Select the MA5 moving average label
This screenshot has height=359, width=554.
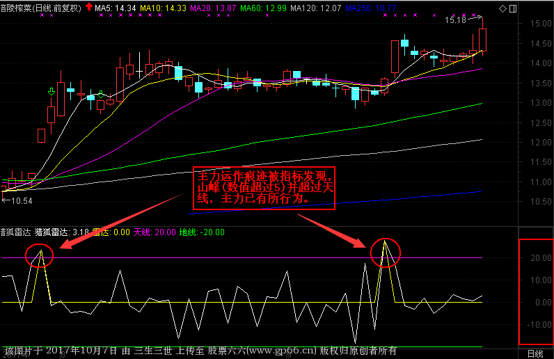115,8
